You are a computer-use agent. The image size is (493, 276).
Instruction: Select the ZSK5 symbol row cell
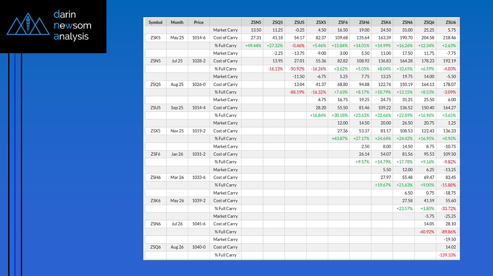point(155,38)
